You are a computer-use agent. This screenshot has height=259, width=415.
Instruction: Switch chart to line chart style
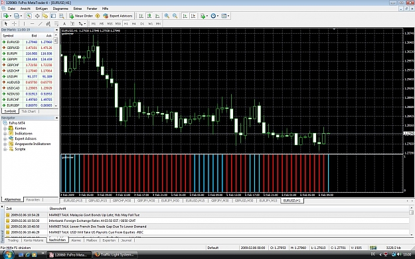click(157, 16)
